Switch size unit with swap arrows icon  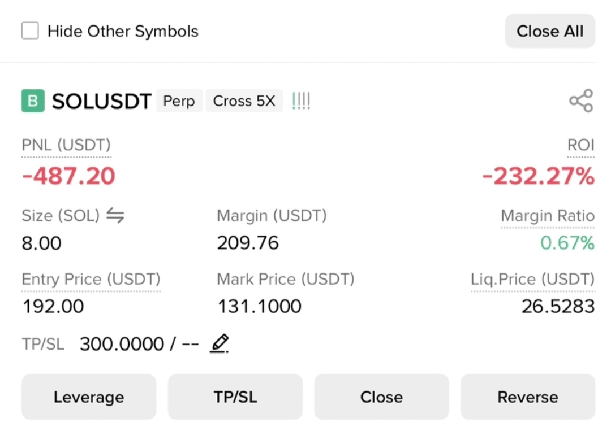[115, 215]
